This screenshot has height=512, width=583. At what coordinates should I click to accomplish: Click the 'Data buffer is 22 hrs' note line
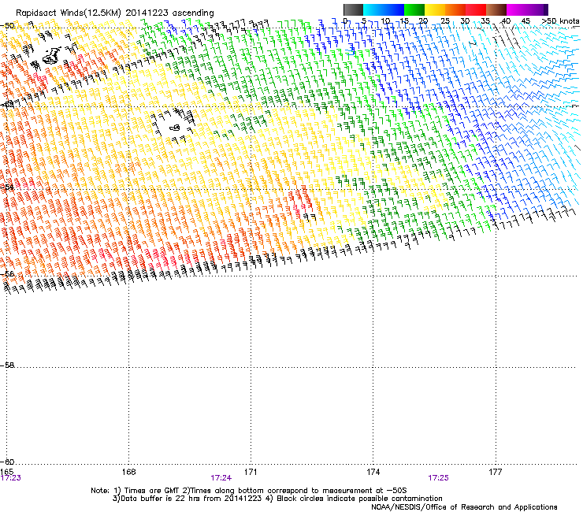point(277,499)
